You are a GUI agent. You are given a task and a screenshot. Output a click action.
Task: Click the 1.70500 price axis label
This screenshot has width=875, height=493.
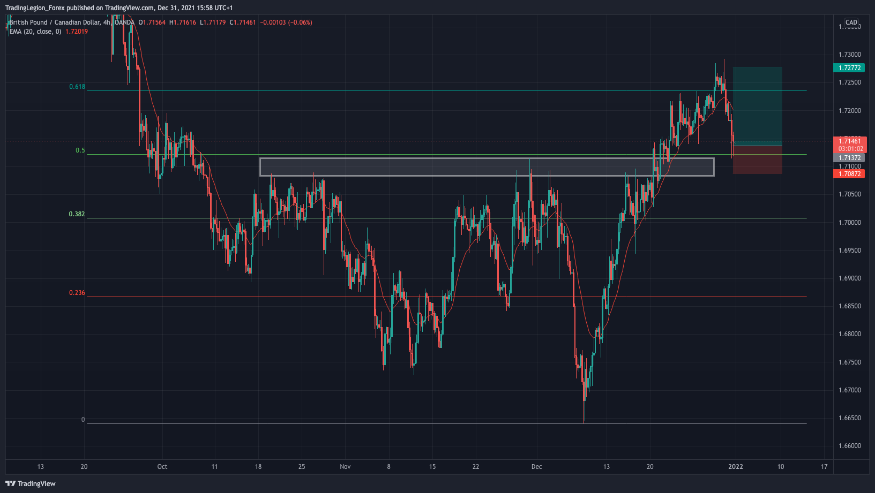click(850, 194)
